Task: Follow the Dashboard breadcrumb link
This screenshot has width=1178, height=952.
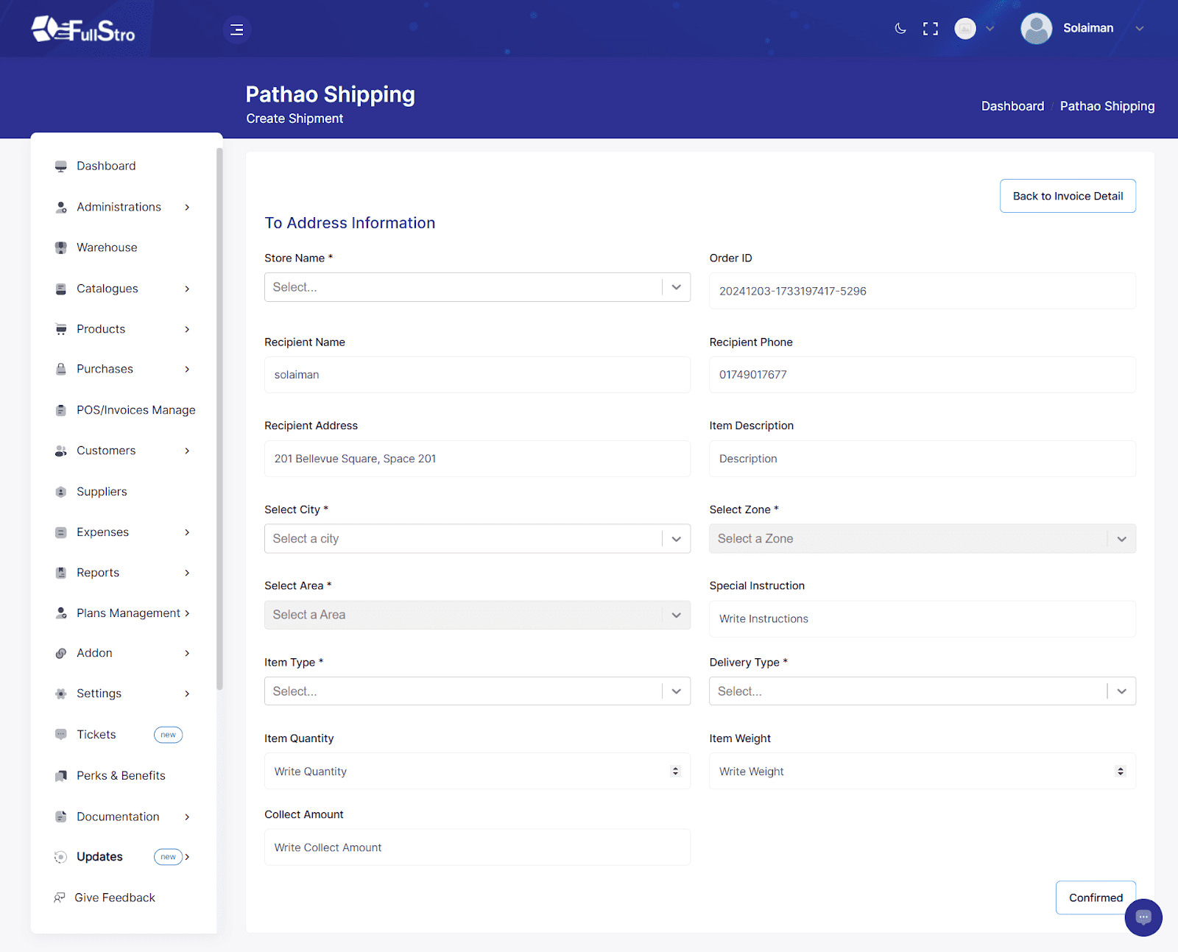Action: pos(1012,106)
